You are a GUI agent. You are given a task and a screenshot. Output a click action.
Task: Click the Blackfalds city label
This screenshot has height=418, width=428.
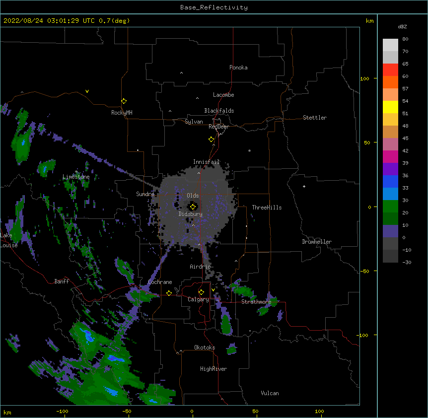click(x=219, y=111)
